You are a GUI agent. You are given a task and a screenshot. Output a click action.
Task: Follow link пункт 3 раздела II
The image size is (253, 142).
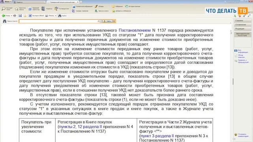pyautogui.click(x=157, y=136)
